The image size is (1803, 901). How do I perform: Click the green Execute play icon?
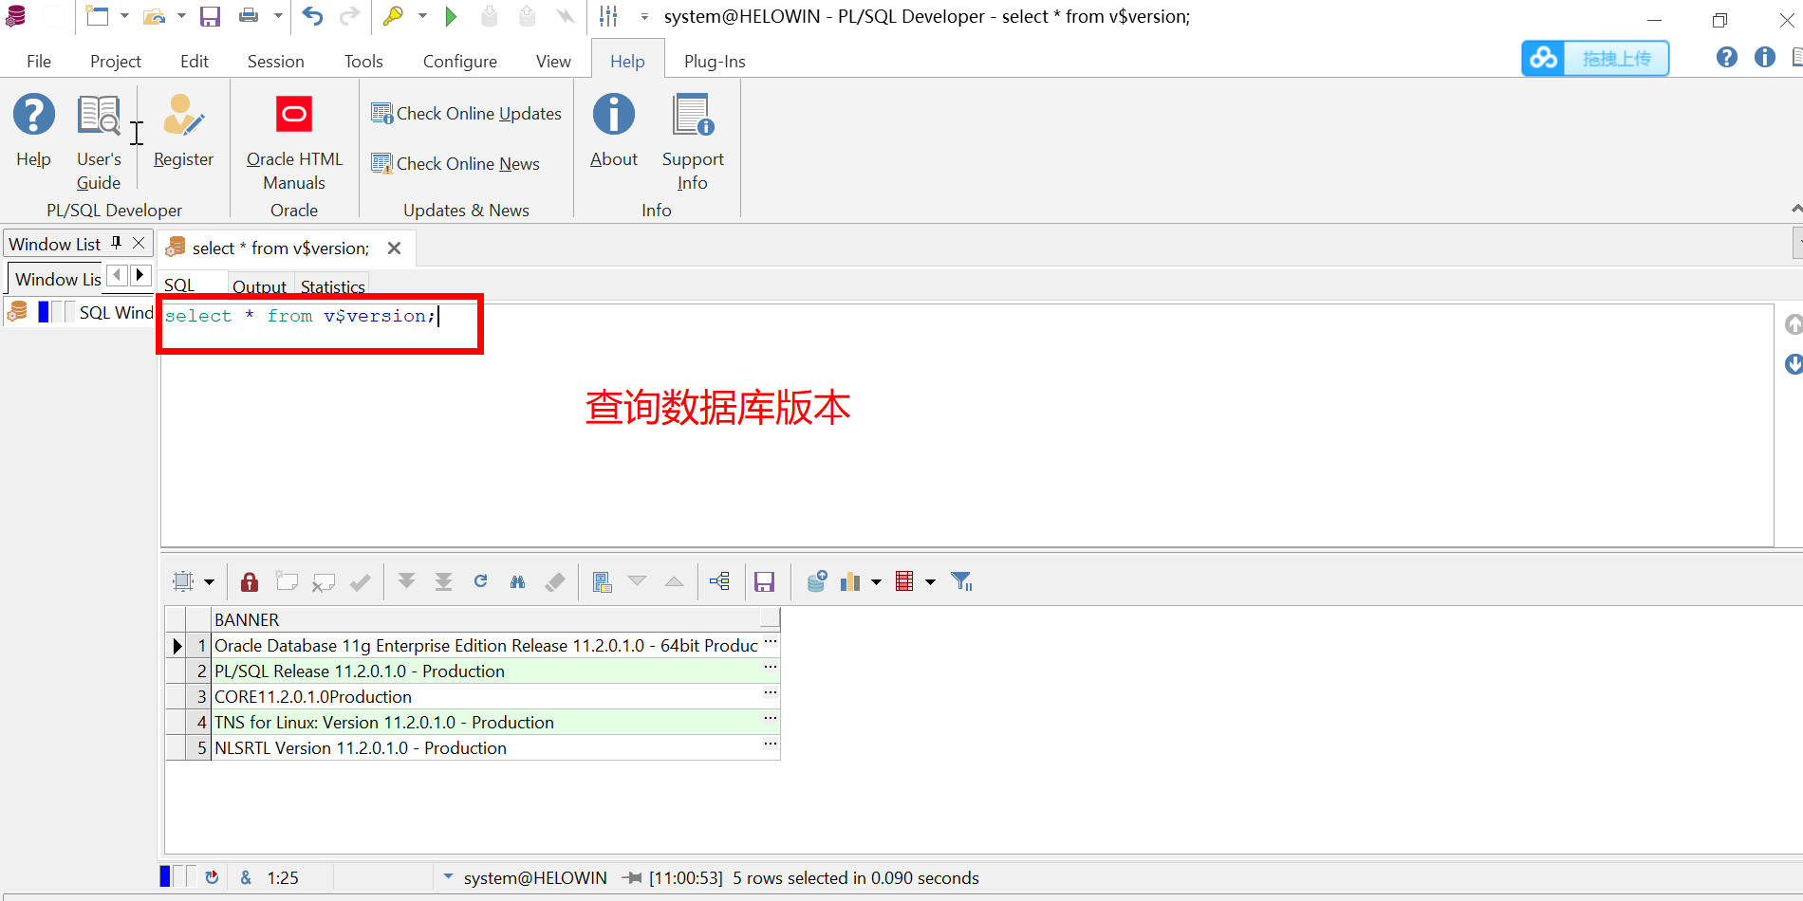coord(452,16)
